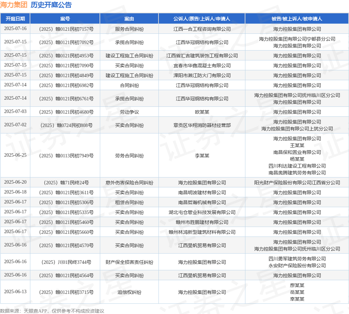Select the date 2025-07-16

15,29
